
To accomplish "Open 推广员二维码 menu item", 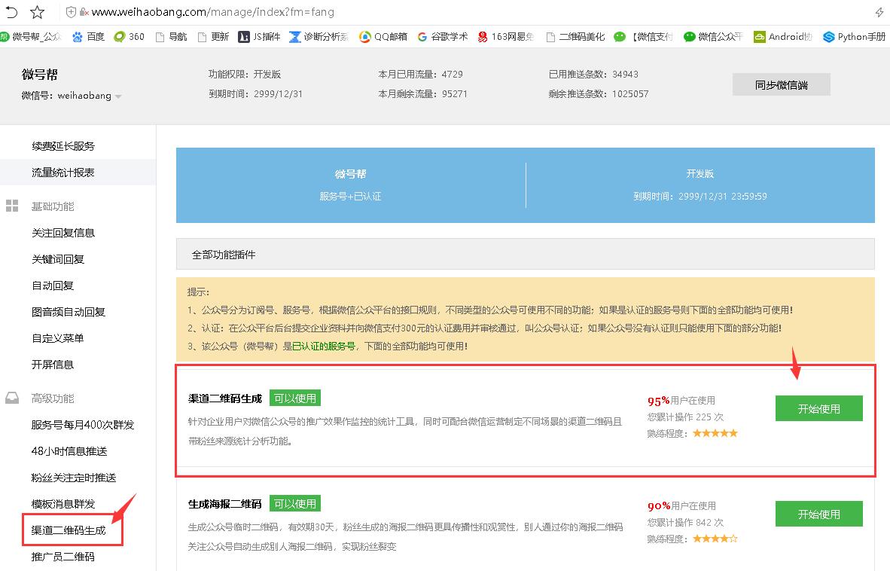I will (63, 556).
